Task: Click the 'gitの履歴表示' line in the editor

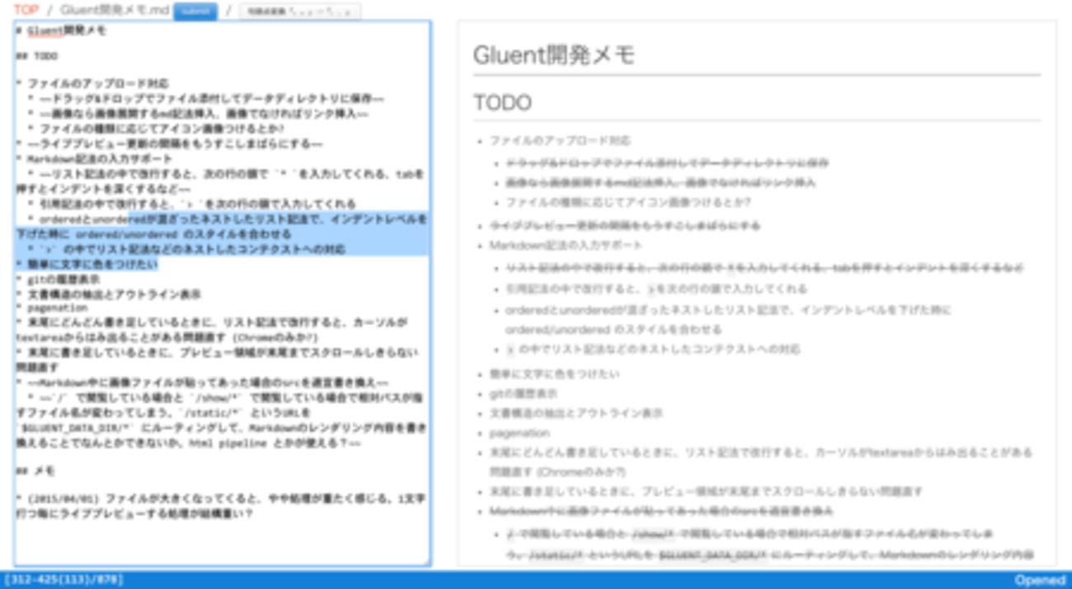Action: (57, 279)
